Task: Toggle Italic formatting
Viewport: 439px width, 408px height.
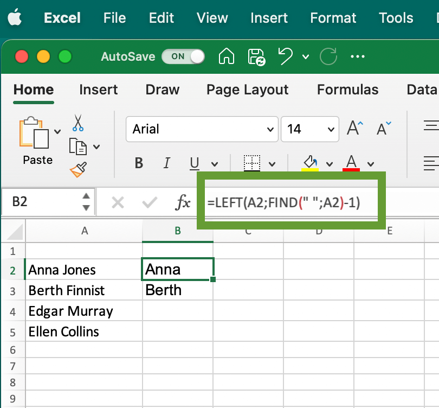Action: point(166,163)
